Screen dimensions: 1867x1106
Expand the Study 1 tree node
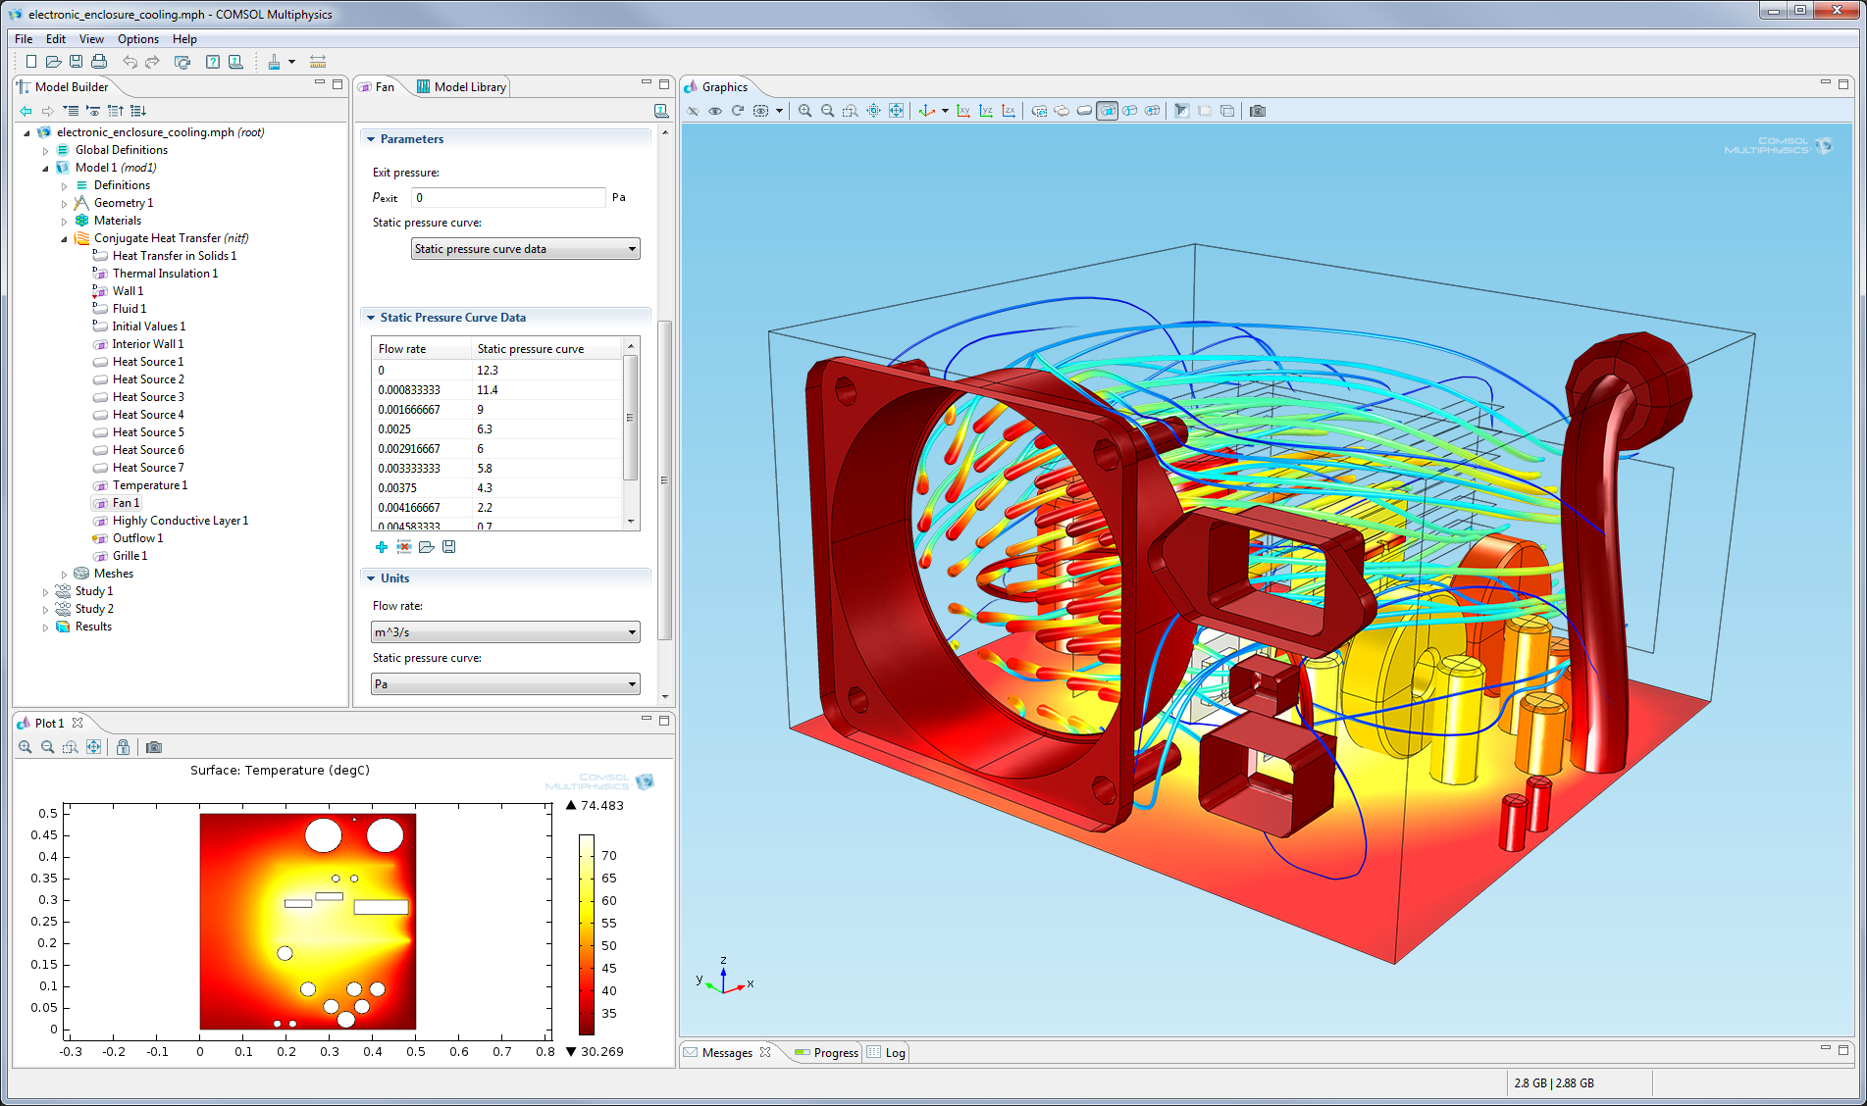point(45,592)
